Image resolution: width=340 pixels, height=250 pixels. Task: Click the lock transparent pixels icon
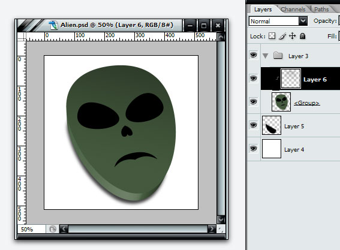tap(272, 36)
